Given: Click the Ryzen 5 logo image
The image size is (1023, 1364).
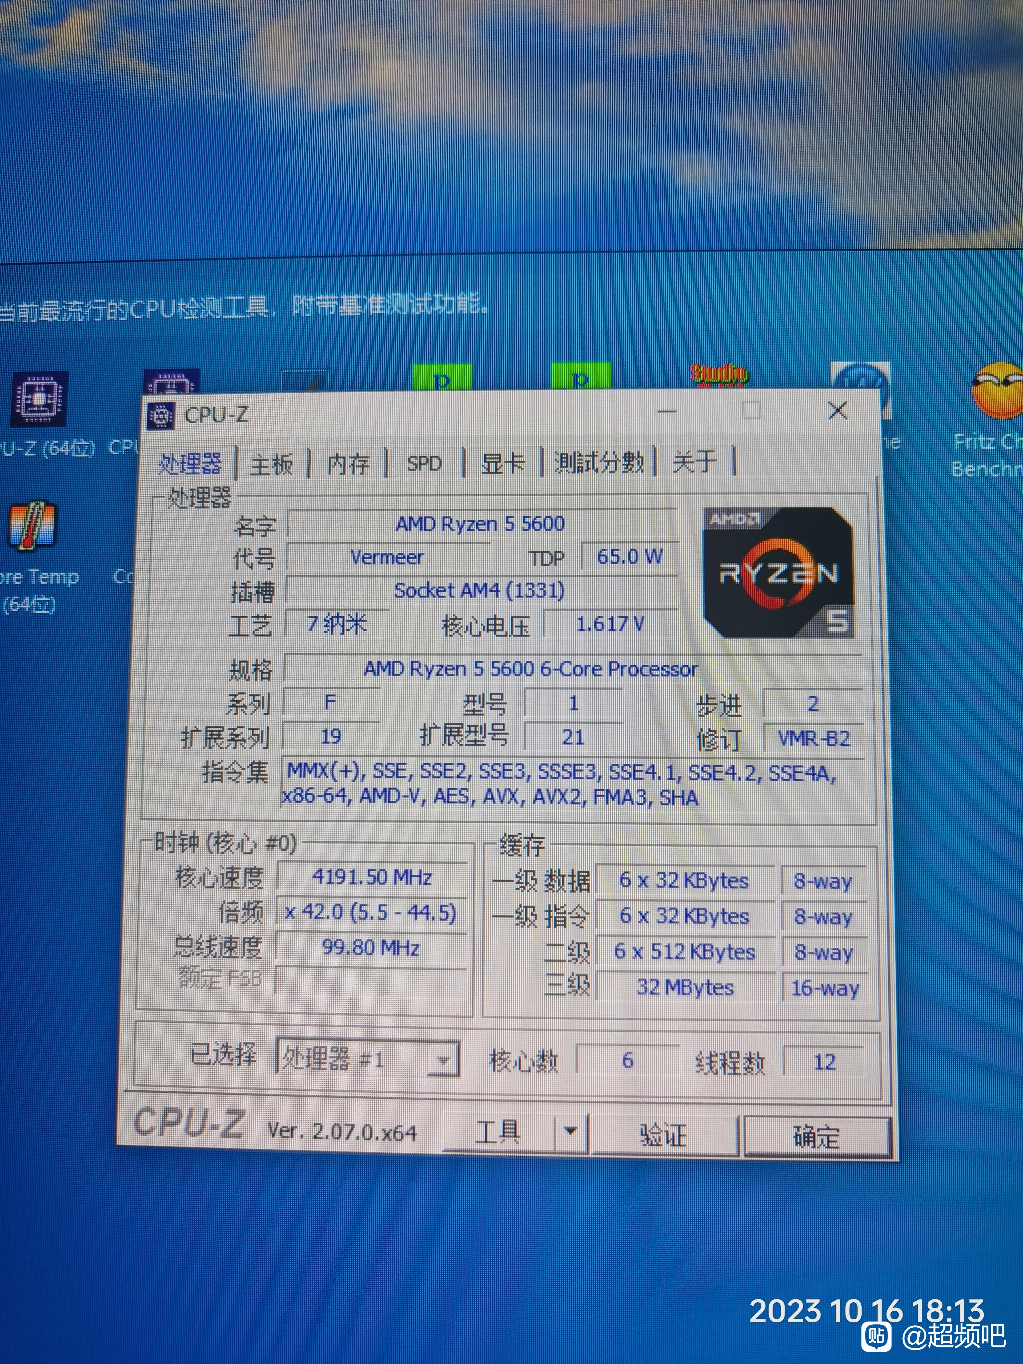Looking at the screenshot, I should pos(778,572).
